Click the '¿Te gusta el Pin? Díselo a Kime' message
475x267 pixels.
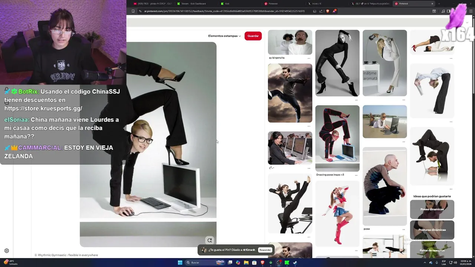pyautogui.click(x=232, y=250)
